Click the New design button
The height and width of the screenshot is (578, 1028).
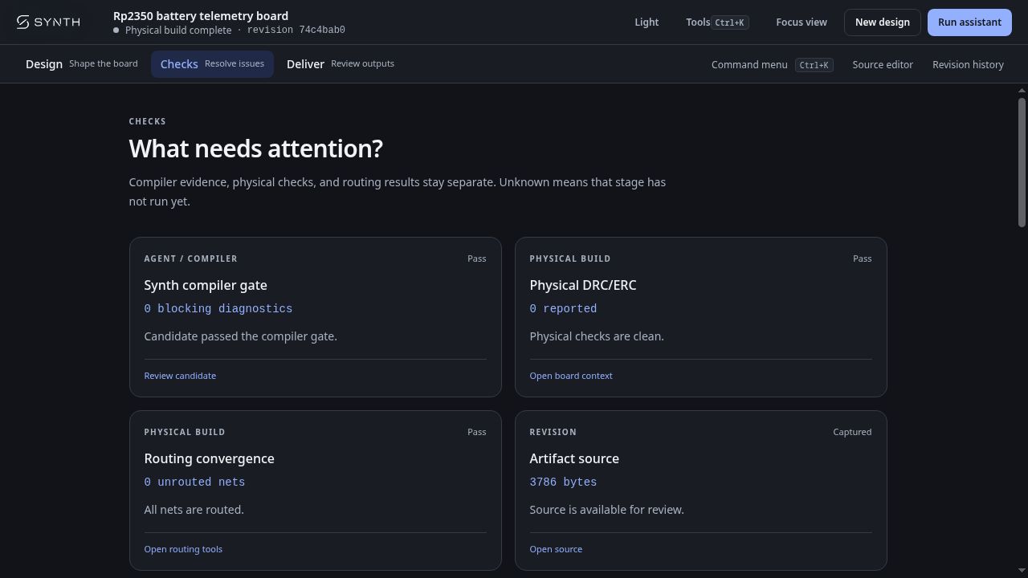[x=883, y=22]
